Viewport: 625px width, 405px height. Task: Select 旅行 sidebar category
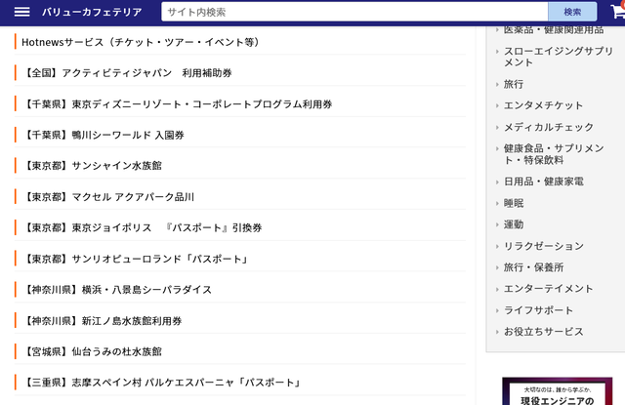point(514,84)
